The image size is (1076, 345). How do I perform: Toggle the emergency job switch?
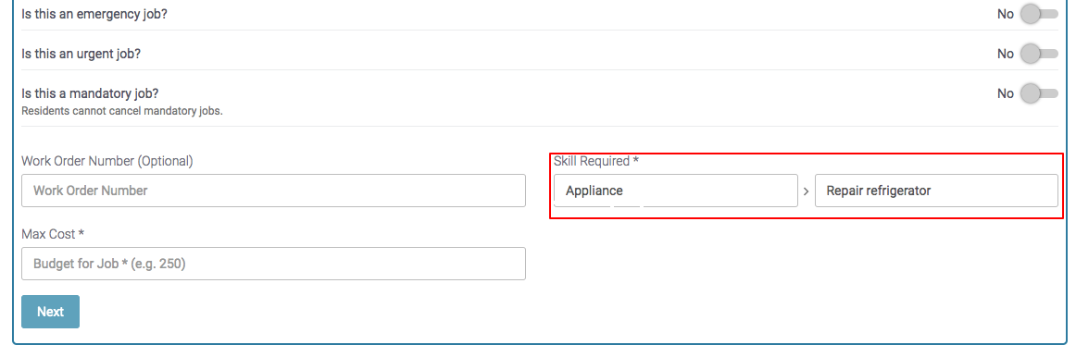pos(1039,14)
